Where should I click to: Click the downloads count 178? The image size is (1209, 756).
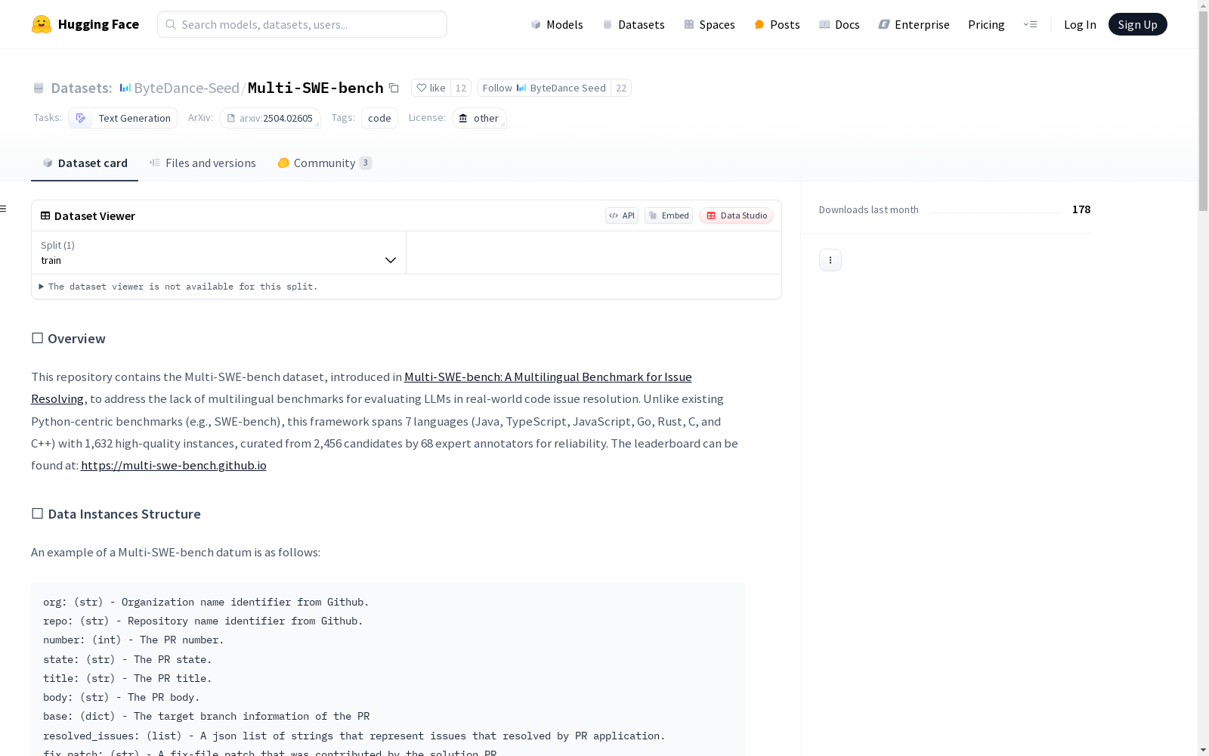click(1081, 209)
